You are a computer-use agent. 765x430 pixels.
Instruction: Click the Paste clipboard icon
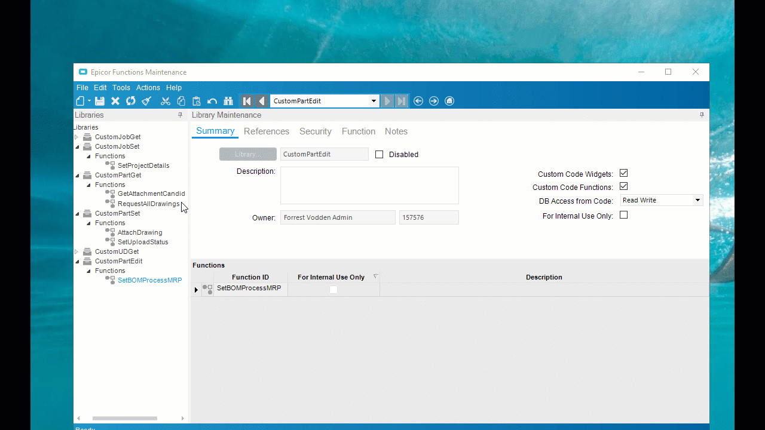(196, 101)
